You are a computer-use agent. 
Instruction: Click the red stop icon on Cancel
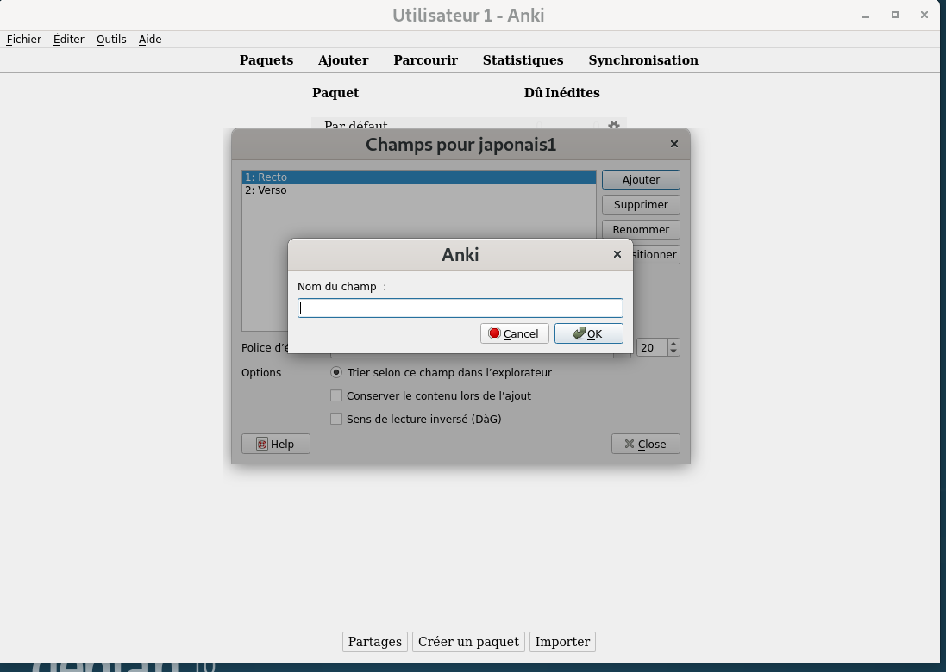pos(494,333)
